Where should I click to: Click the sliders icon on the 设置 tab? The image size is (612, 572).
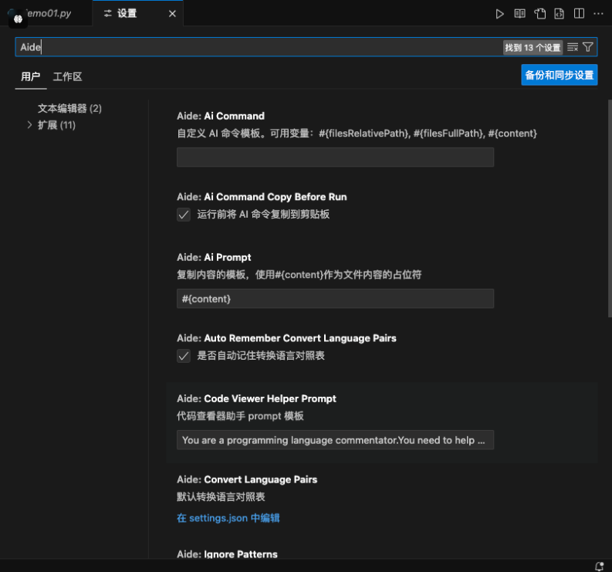pyautogui.click(x=107, y=14)
